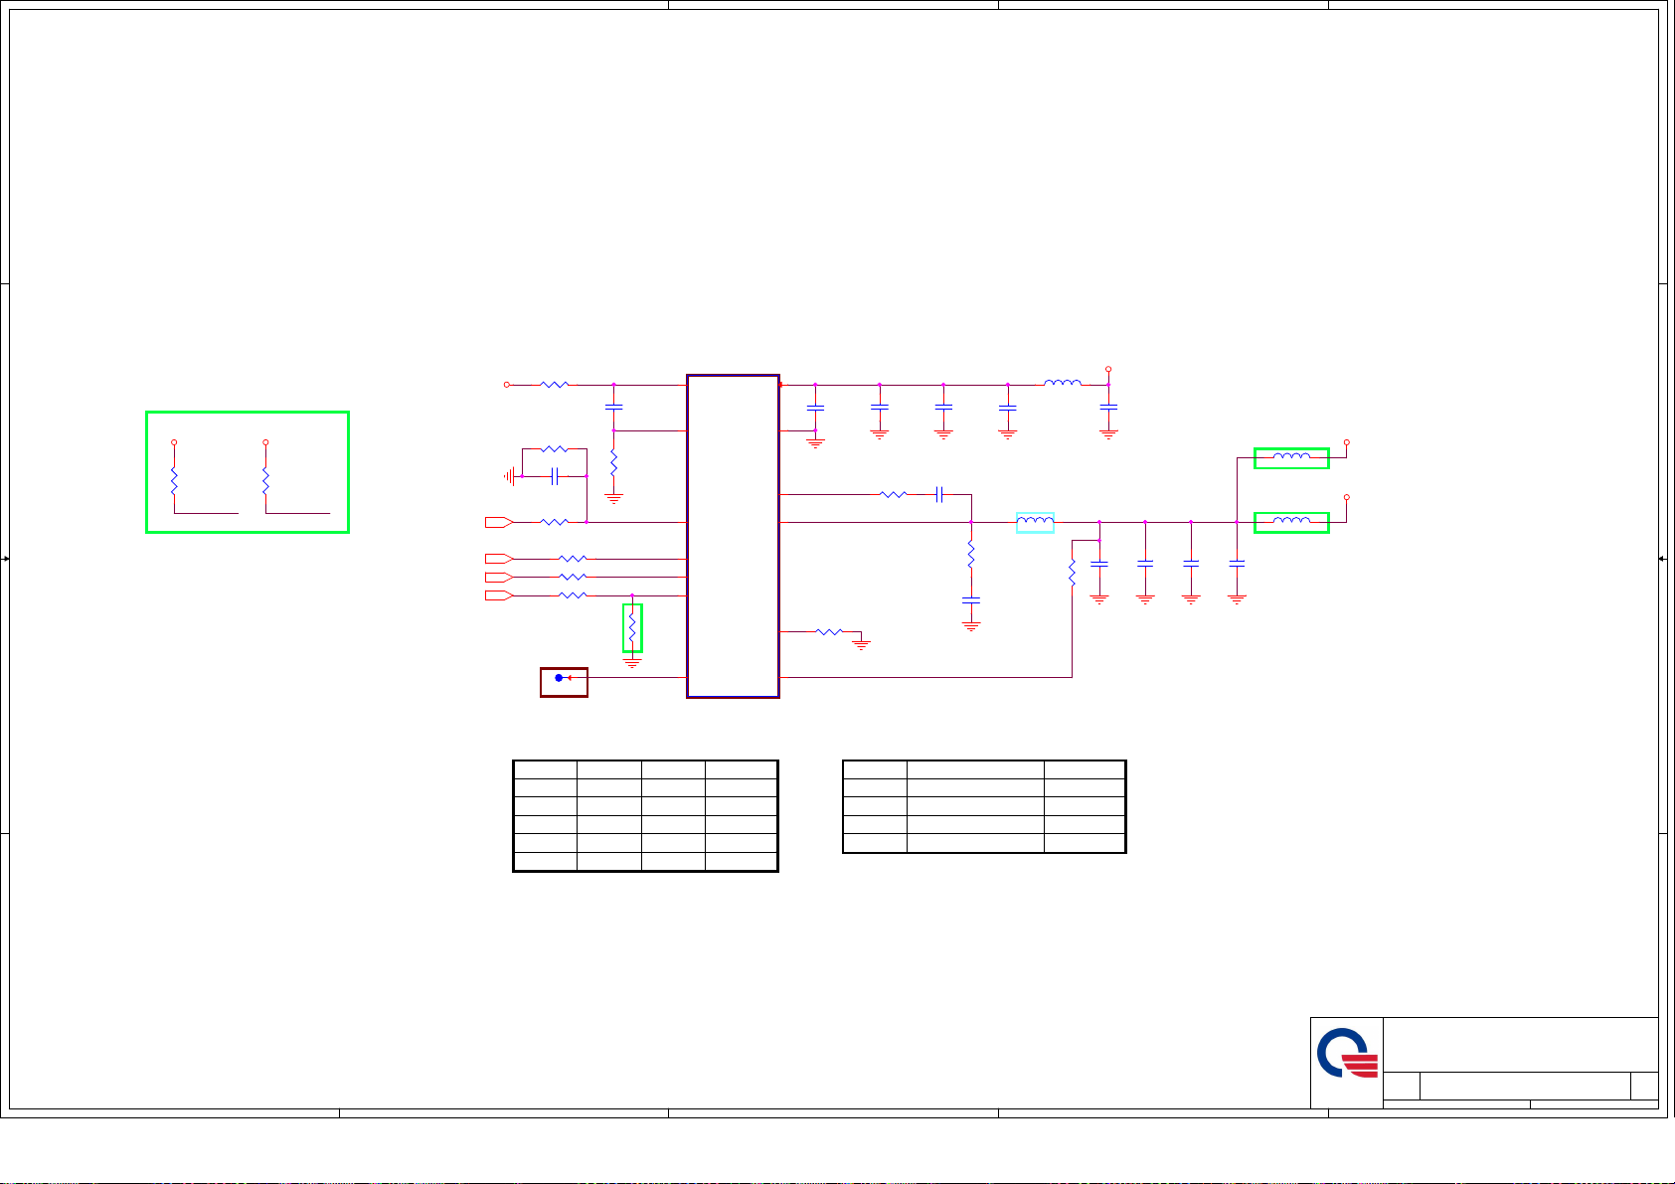Select the lower green-boxed inductor
This screenshot has width=1675, height=1184.
coord(1291,522)
